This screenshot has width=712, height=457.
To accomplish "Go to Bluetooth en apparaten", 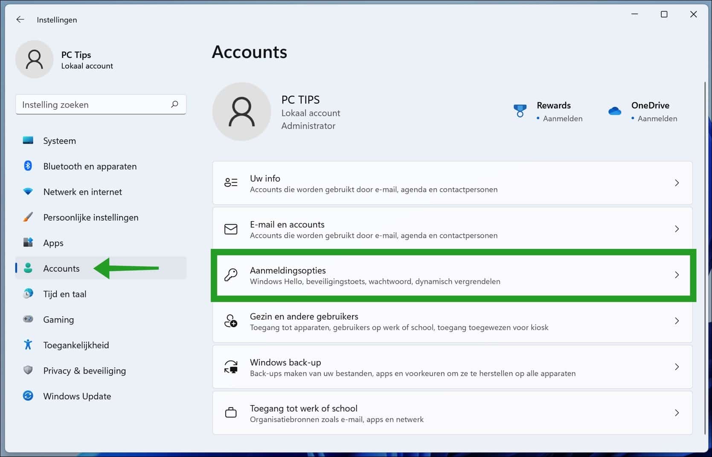I will tap(101, 166).
